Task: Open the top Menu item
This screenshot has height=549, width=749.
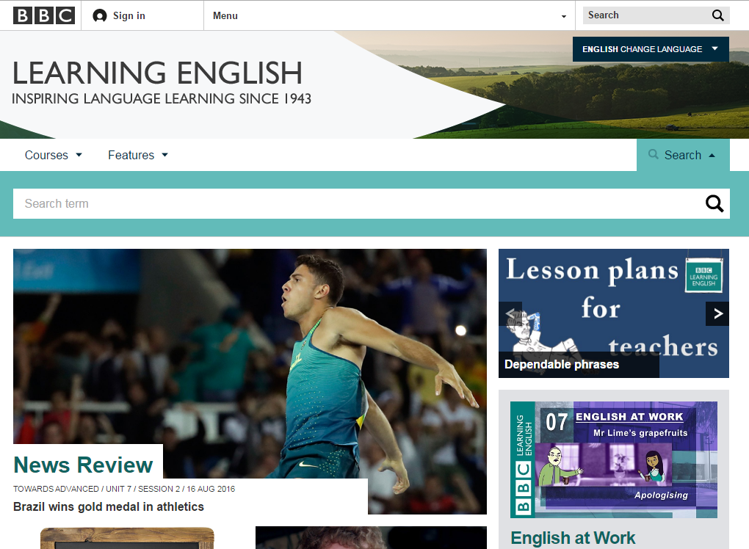Action: [225, 15]
